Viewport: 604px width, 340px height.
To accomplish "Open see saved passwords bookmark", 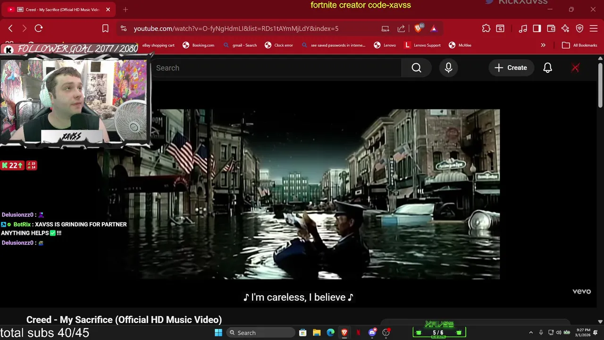I will click(x=334, y=45).
